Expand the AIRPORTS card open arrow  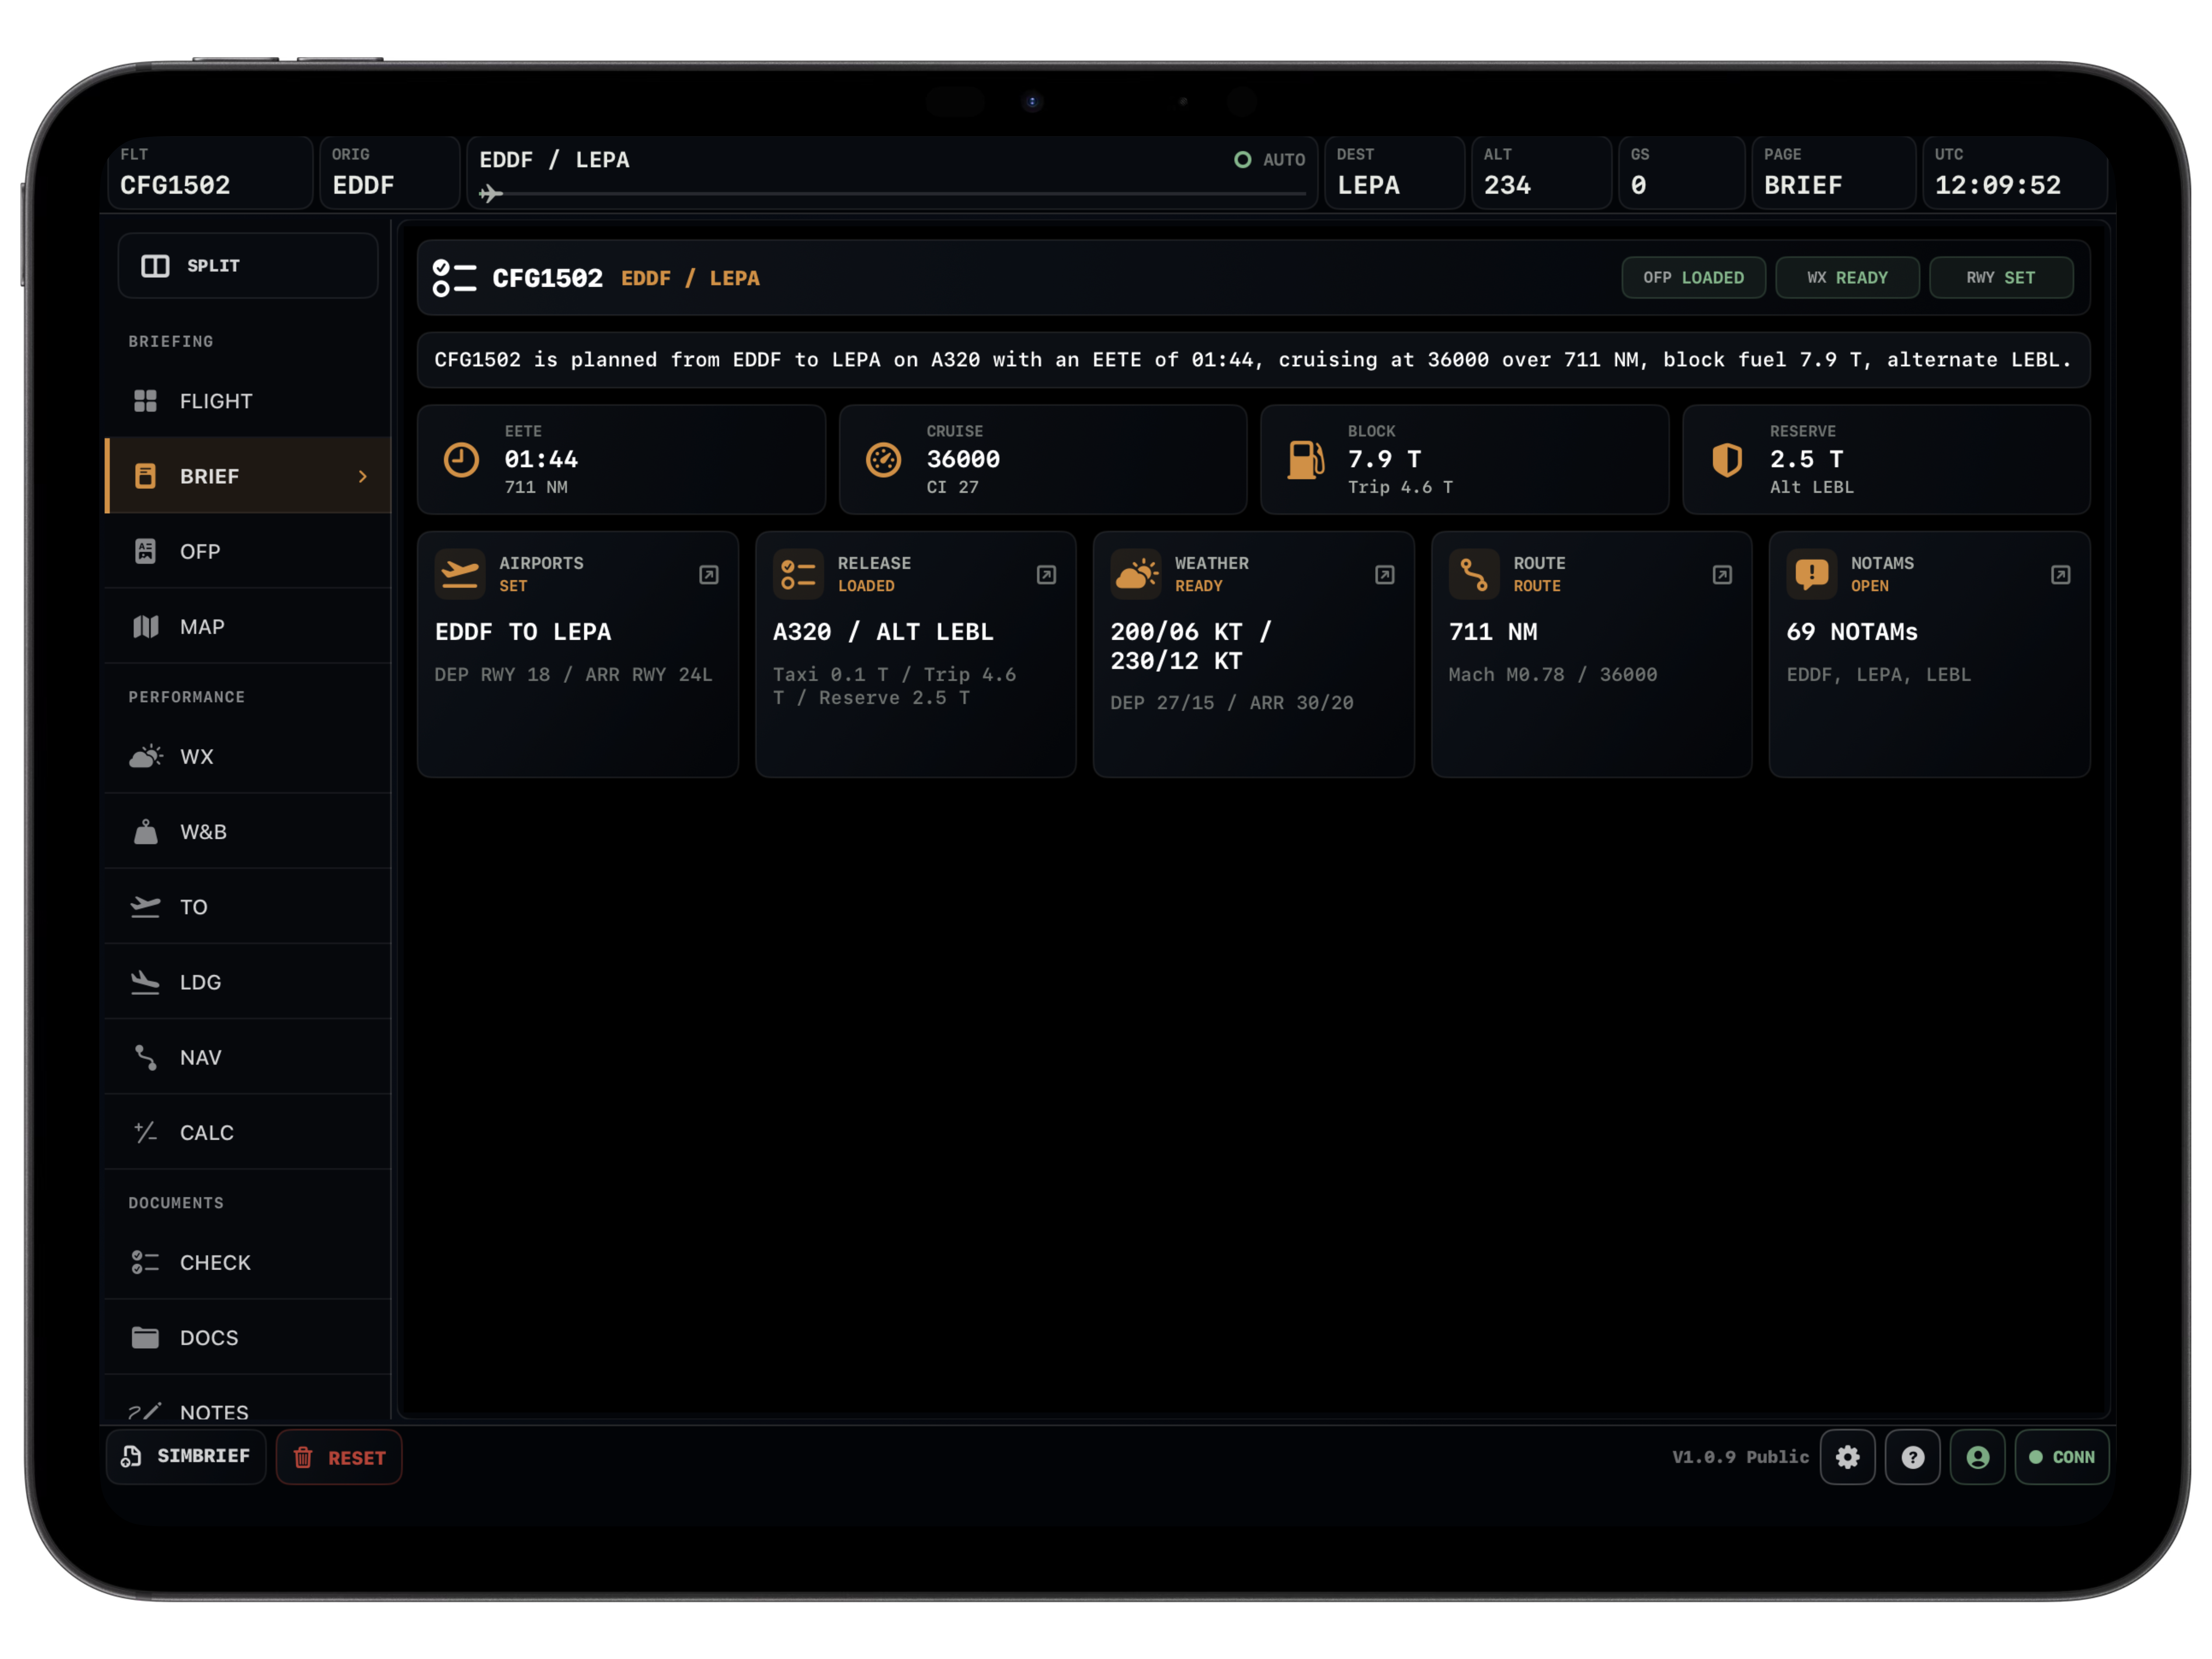pyautogui.click(x=709, y=575)
